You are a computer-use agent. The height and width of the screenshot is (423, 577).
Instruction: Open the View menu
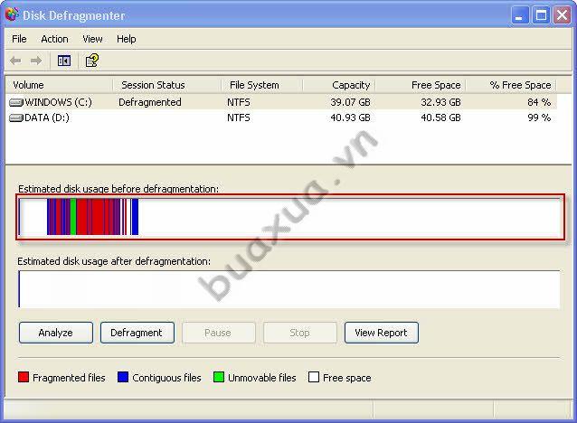click(92, 39)
